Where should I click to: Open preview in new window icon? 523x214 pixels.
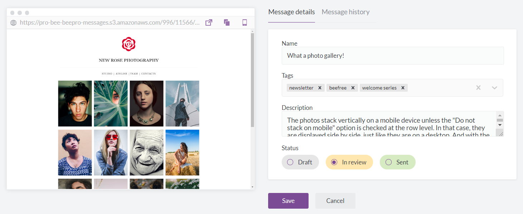pos(209,22)
